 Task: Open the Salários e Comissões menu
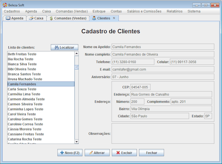[x=144, y=11]
